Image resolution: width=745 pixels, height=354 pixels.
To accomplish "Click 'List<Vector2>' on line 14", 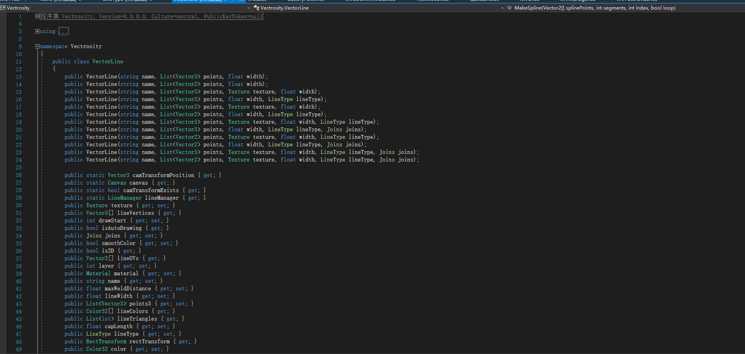I will [x=180, y=84].
